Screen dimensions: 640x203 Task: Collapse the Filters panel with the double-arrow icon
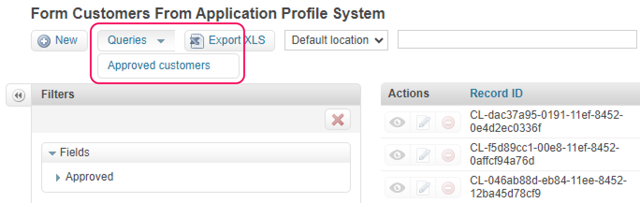coord(18,95)
